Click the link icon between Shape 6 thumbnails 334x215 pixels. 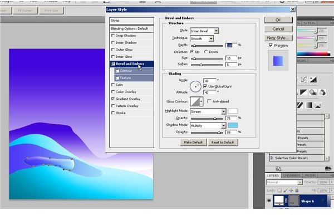[x=286, y=201]
